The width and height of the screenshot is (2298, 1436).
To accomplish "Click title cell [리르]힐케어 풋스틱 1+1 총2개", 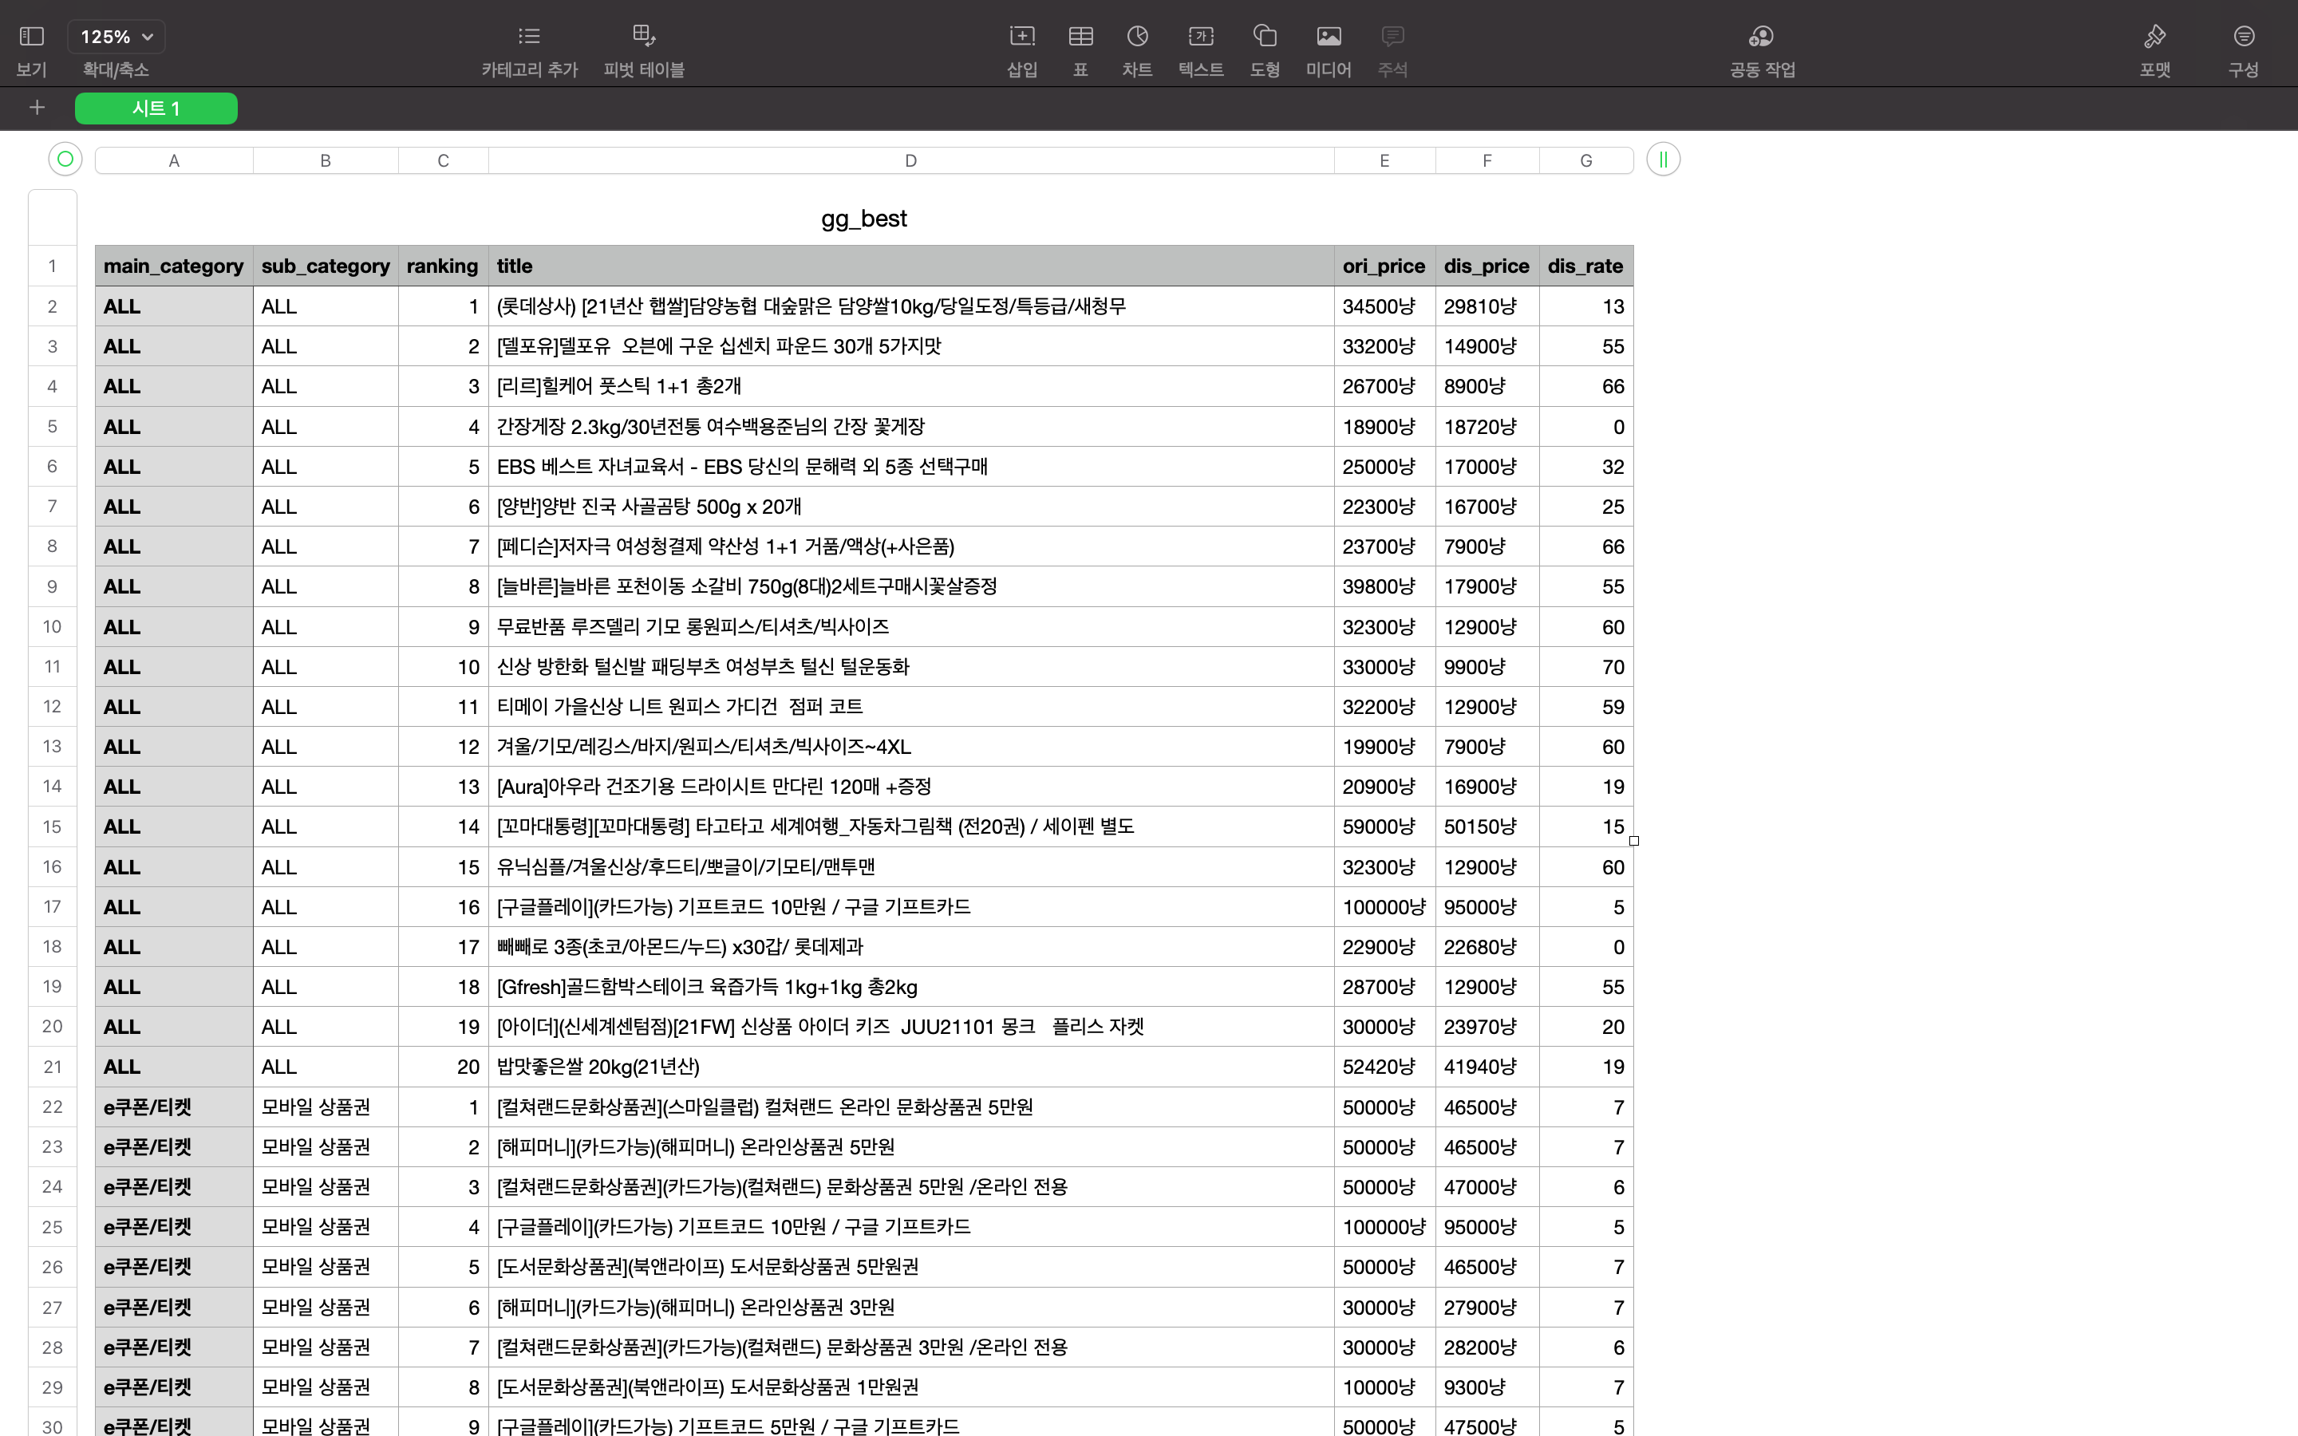I will coord(910,387).
